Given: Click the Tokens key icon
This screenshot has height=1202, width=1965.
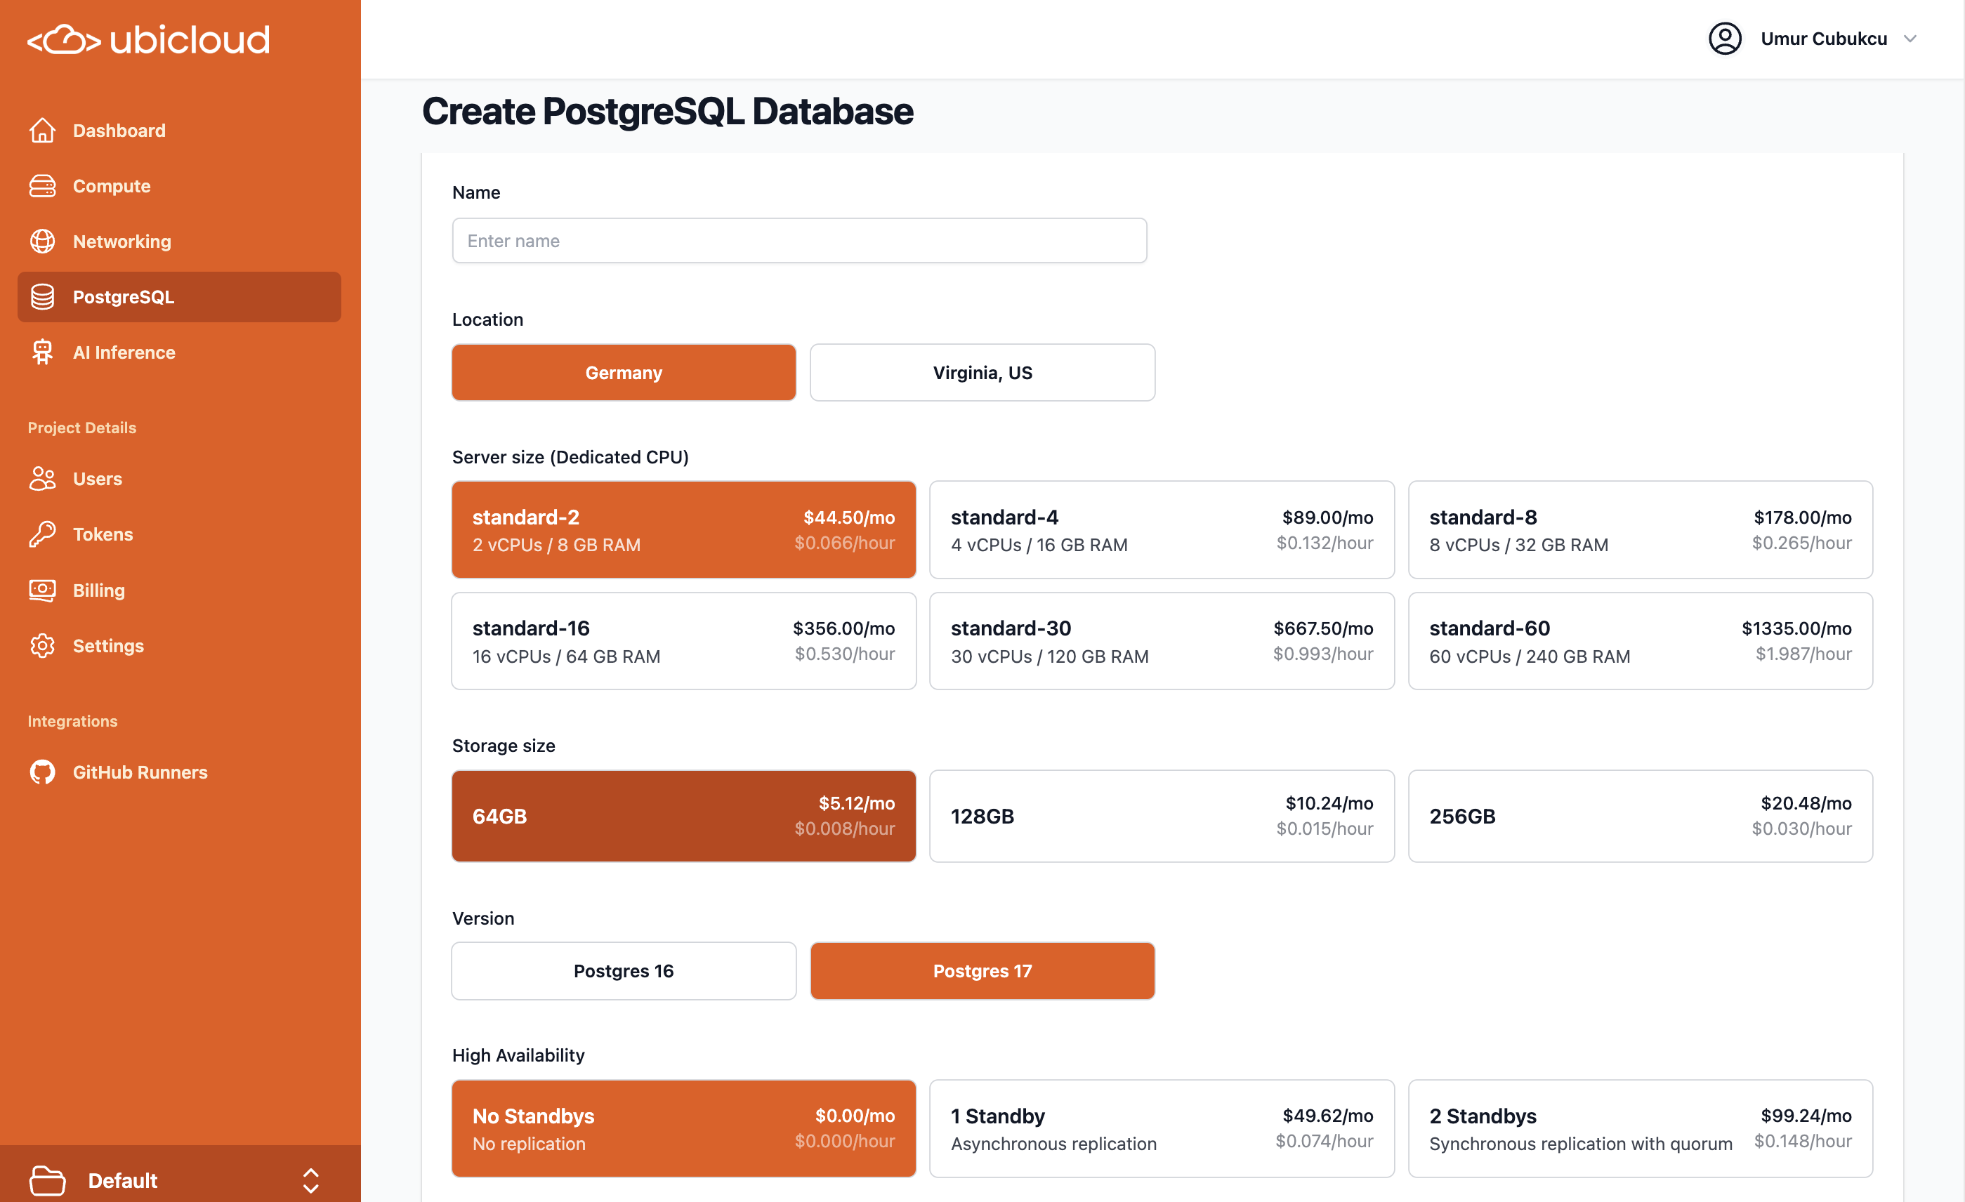Looking at the screenshot, I should coord(42,534).
